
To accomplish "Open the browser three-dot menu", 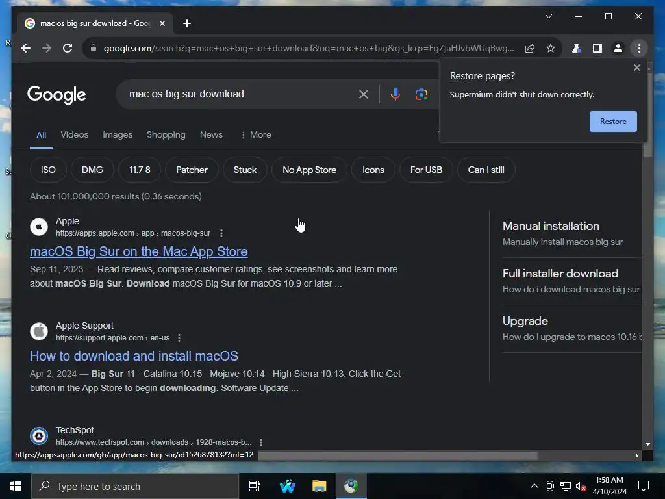I will [x=639, y=48].
